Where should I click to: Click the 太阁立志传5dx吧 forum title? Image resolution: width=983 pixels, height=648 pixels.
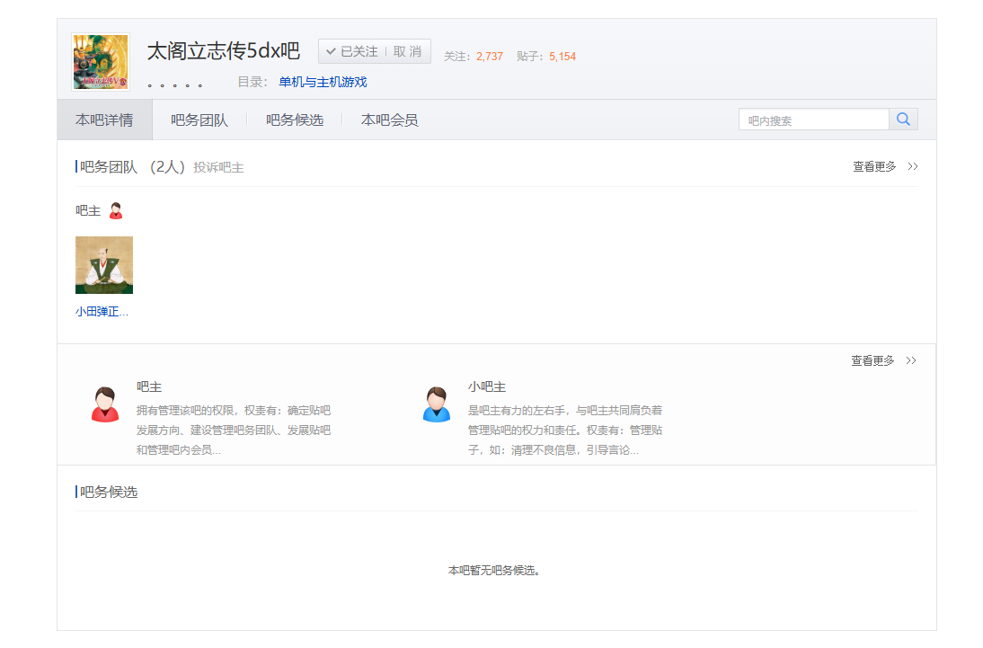click(224, 51)
